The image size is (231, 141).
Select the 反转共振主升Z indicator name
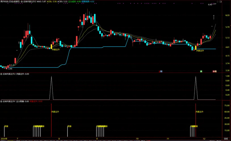(x=29, y=2)
